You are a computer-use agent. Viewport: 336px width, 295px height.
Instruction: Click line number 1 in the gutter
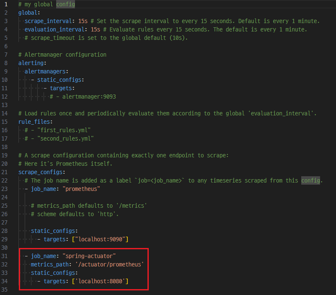[x=6, y=4]
